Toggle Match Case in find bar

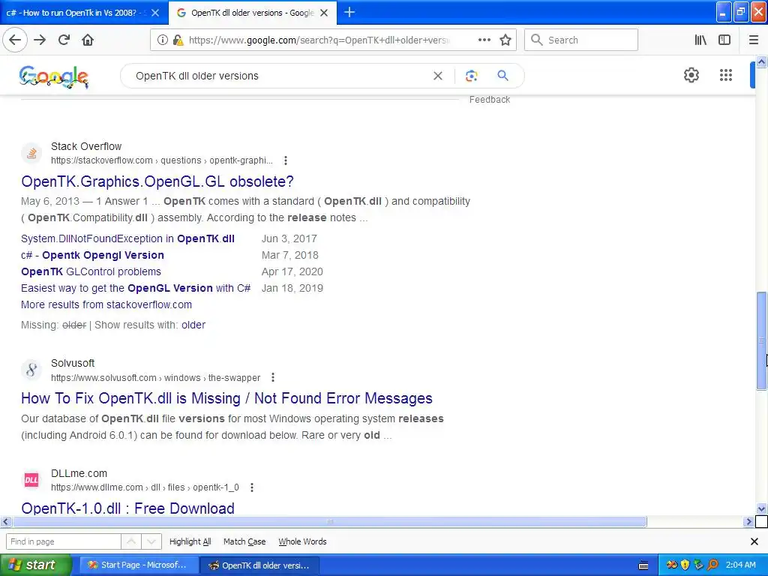pos(244,541)
